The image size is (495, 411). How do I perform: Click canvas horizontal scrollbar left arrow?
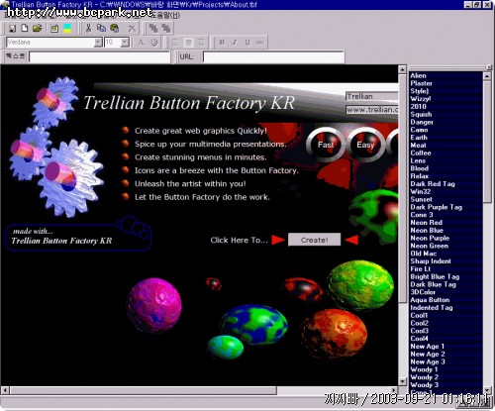(x=5, y=390)
